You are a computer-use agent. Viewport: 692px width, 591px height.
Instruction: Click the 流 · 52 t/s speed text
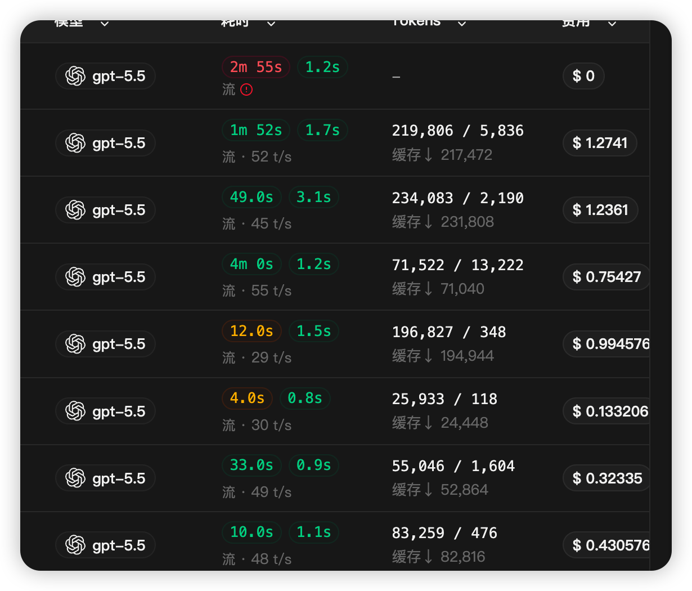point(257,156)
